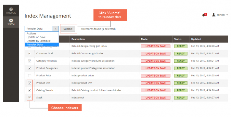Uncheck the Product EAV indexer
Viewport: 231px width, 117px height.
30,83
